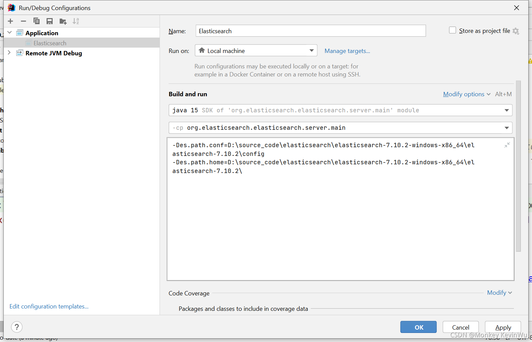Enable Store as project file checkbox
532x342 pixels.
click(x=453, y=30)
